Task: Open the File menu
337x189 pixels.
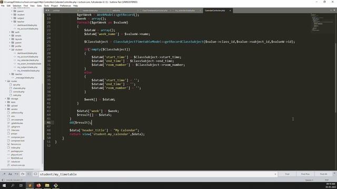Action: pos(3,6)
